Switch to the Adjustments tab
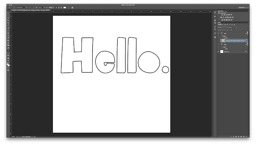Screen dimensions: 256x146 pos(220,11)
